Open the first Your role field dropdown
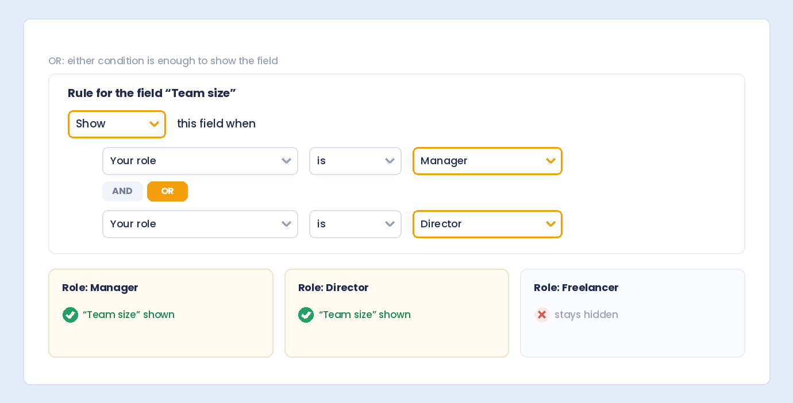The height and width of the screenshot is (403, 793). point(200,161)
